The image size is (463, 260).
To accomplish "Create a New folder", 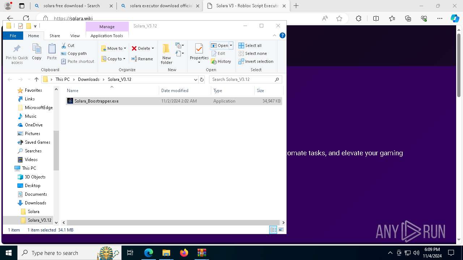I will [166, 54].
